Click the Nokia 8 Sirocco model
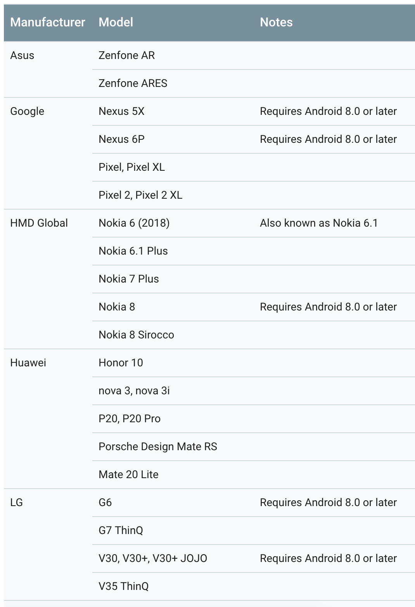Screen dimensions: 415x607 (x=136, y=335)
